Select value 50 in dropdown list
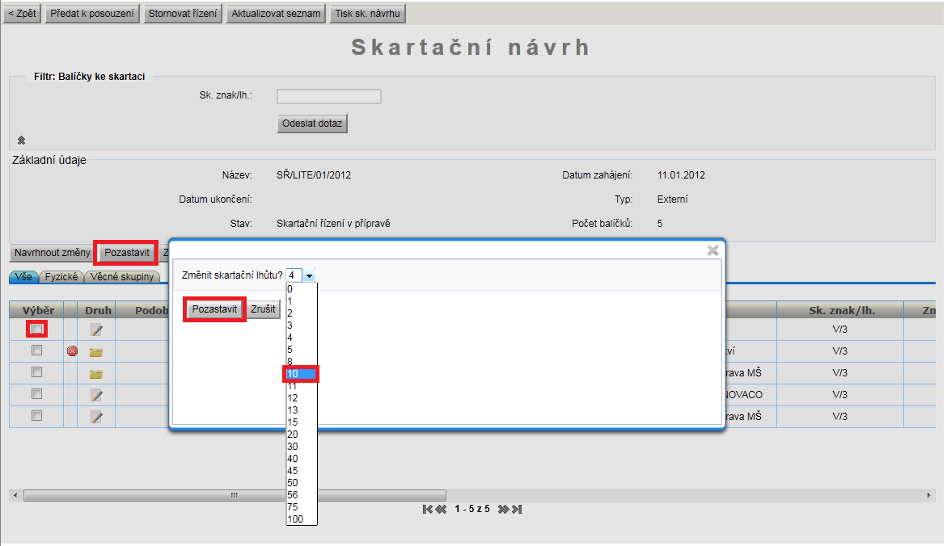 (x=302, y=483)
